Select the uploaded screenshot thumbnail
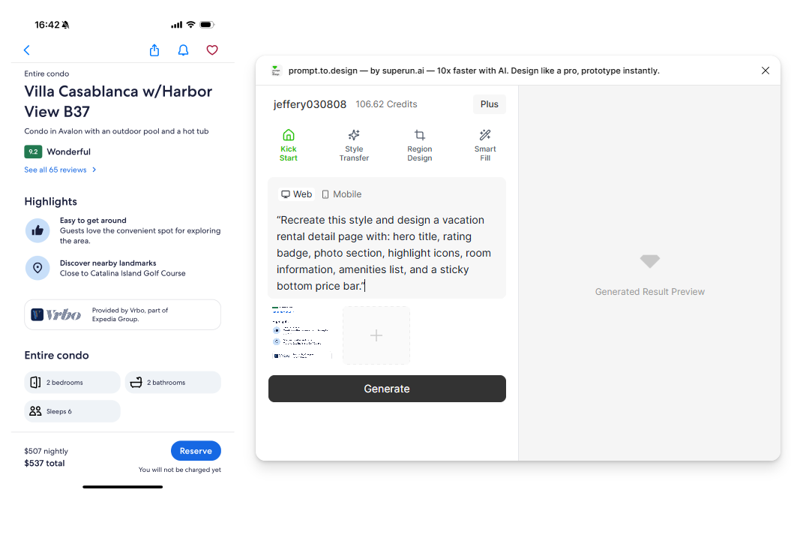This screenshot has width=791, height=538. tap(303, 335)
